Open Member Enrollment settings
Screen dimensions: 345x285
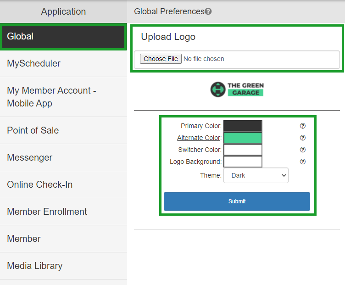point(63,212)
